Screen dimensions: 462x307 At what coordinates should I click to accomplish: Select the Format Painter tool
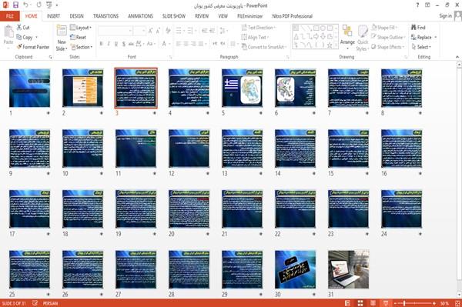pos(33,47)
